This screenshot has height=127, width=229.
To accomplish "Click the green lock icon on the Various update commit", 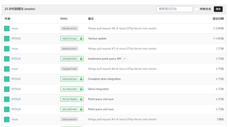I will [81, 39].
